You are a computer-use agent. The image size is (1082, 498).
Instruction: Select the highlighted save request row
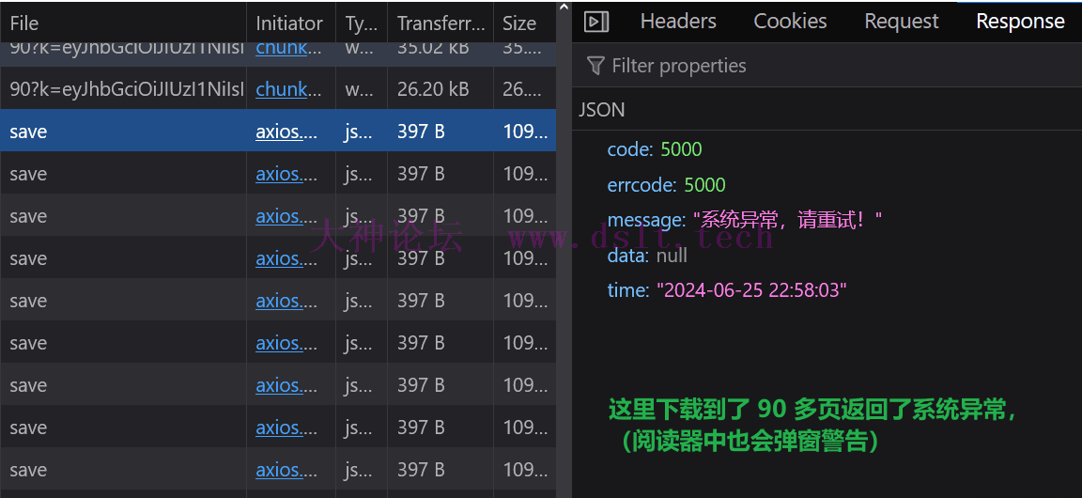(x=122, y=132)
